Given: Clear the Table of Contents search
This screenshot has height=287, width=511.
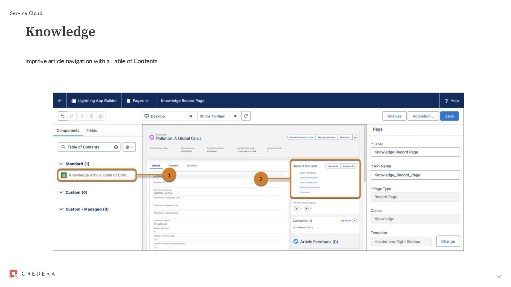Looking at the screenshot, I should tap(116, 147).
